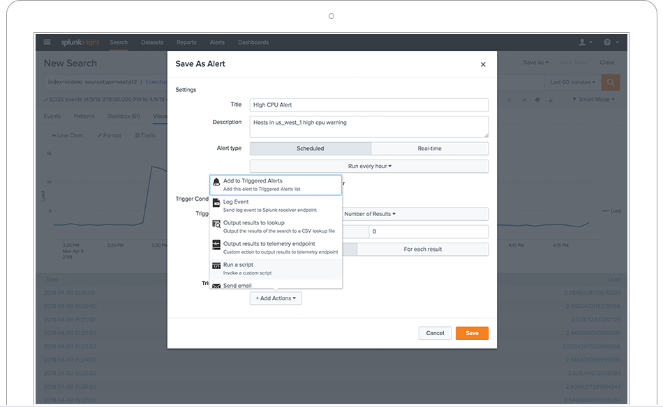The width and height of the screenshot is (663, 407).
Task: Open the Datasets nav item
Action: pos(152,43)
